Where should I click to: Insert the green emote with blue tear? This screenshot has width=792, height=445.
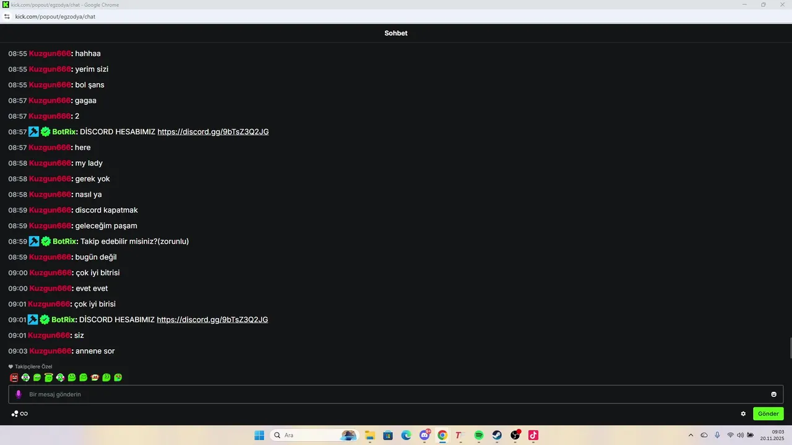point(118,378)
